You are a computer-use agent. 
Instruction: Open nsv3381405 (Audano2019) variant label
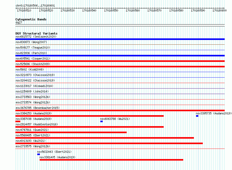[57, 157]
